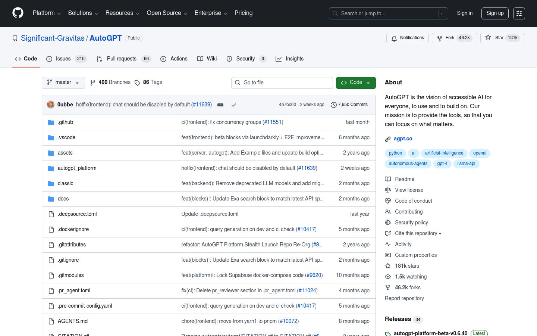Open the Actions tab
Screen dimensions: 537x336
174,59
